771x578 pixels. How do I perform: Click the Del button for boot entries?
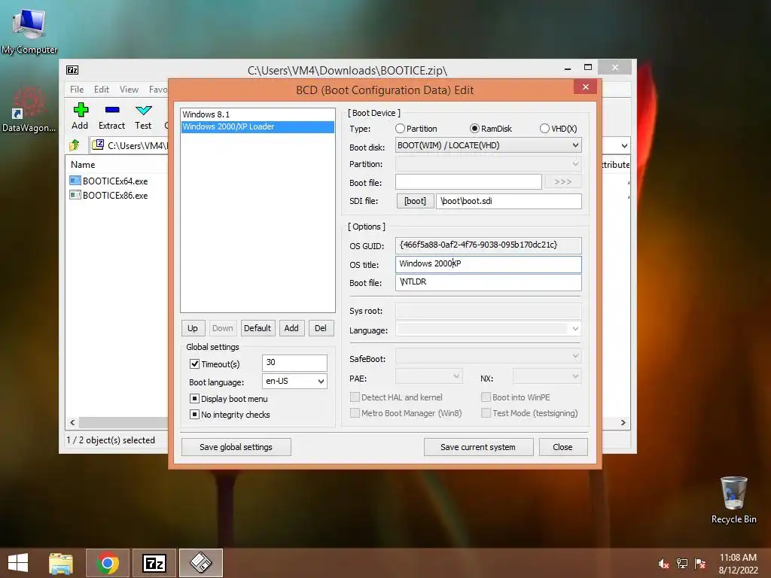point(320,328)
